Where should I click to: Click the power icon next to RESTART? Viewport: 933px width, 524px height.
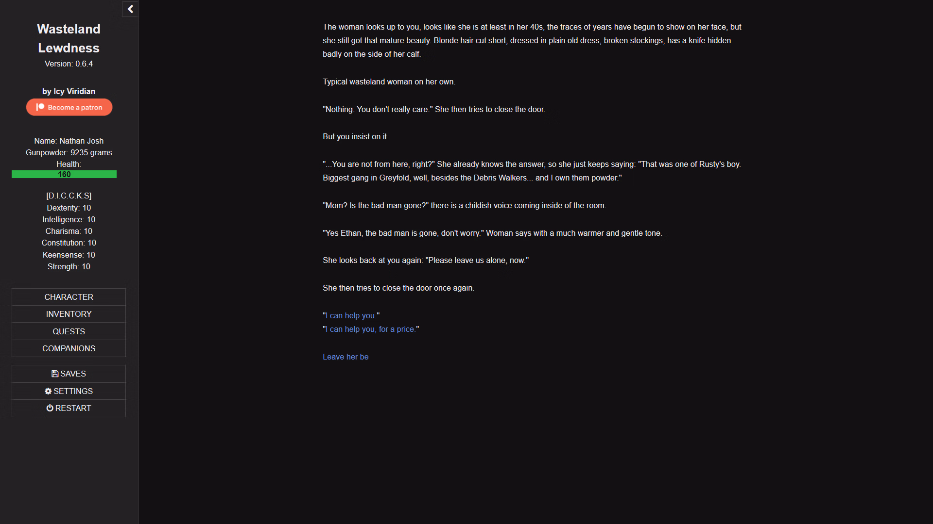[x=51, y=408]
